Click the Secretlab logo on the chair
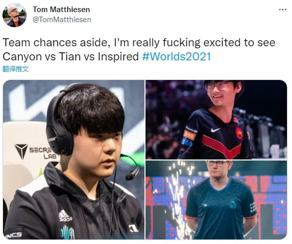Viewport: 292px width, 244px height. point(35,151)
